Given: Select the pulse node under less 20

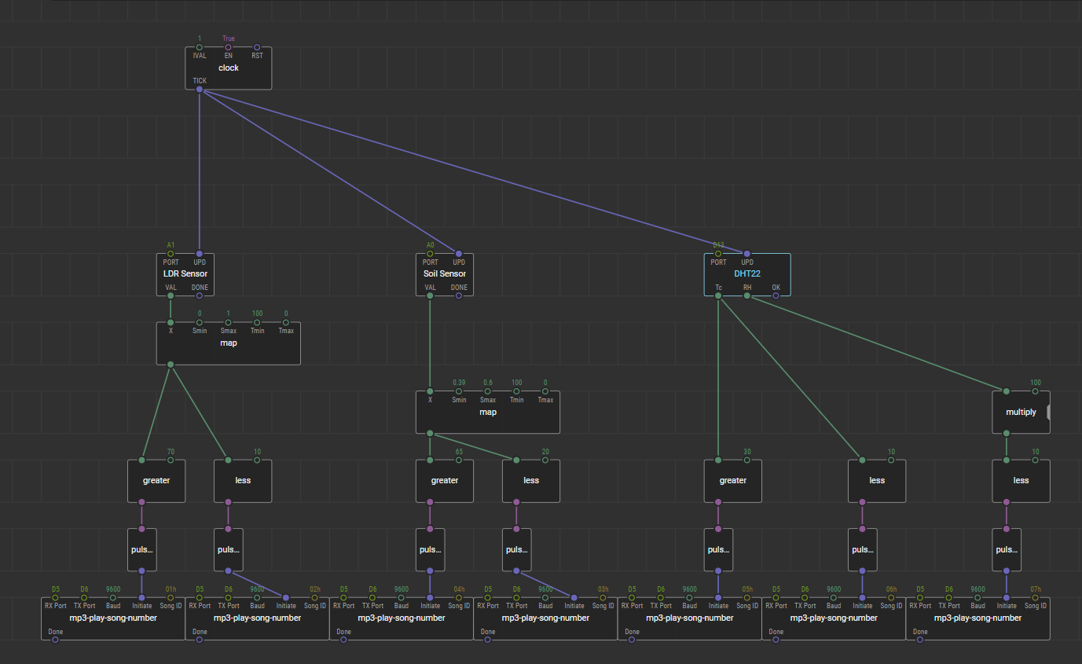Looking at the screenshot, I should click(516, 550).
